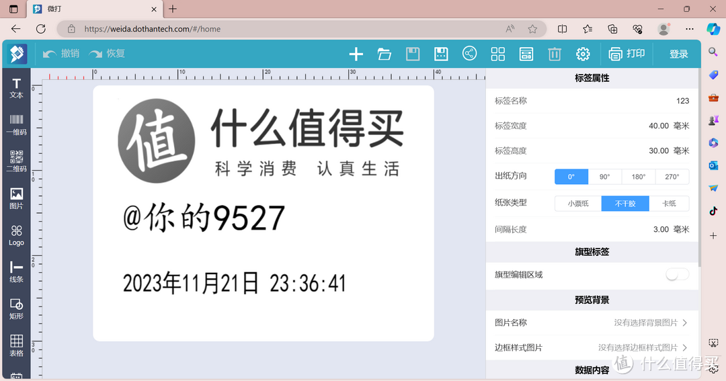
Task: Add sidebar app with plus icon
Action: tap(713, 236)
